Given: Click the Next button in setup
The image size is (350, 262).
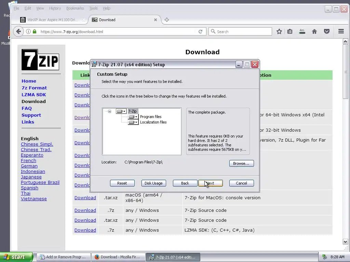Looking at the screenshot, I should [x=211, y=183].
